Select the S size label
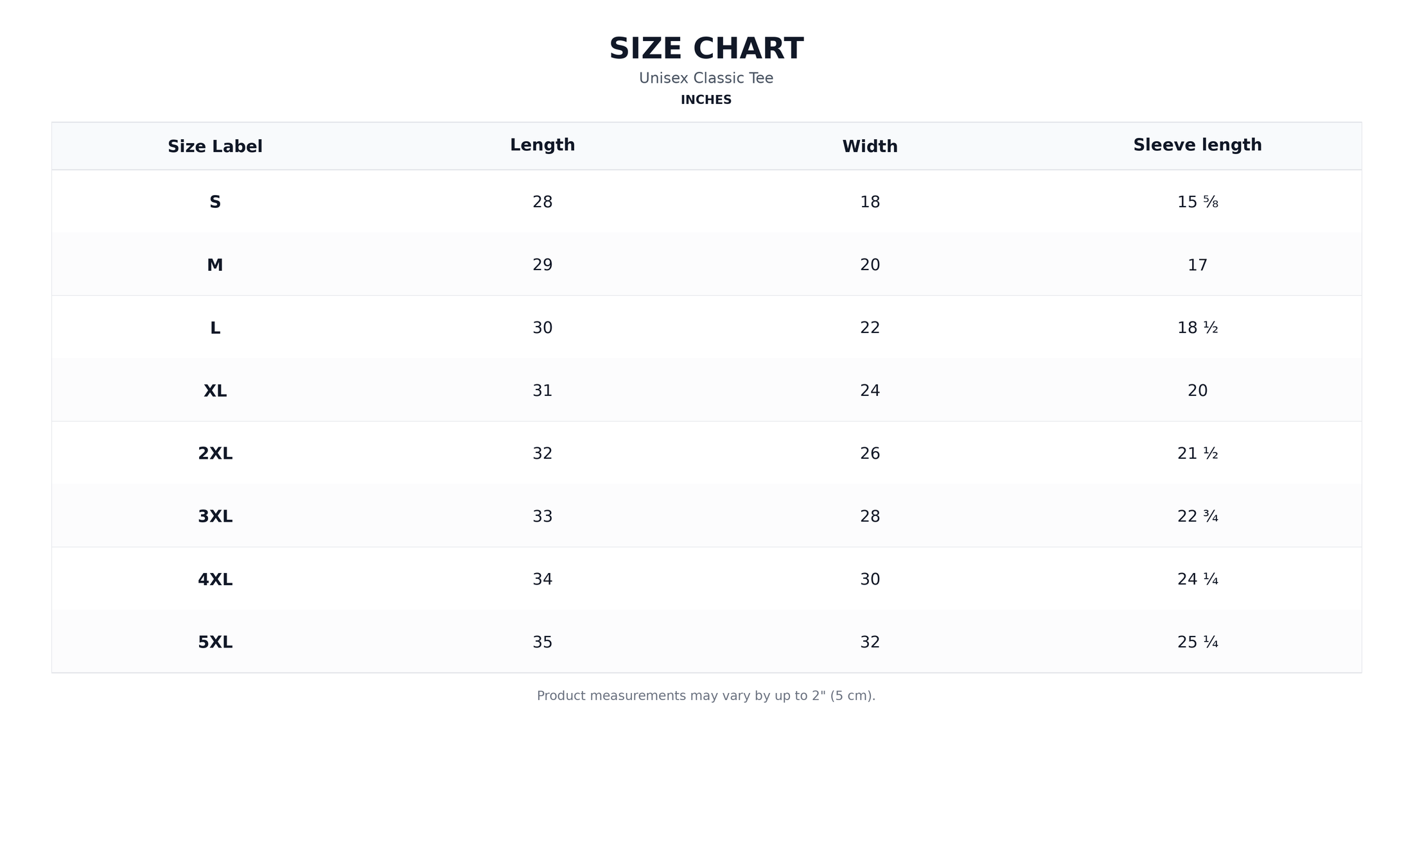 [215, 202]
